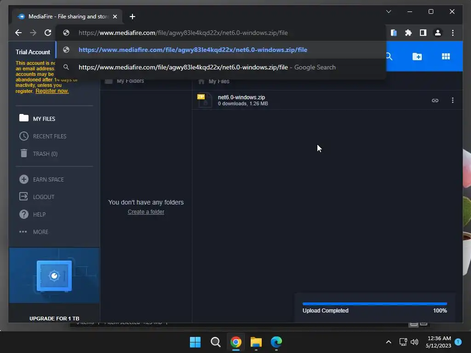Viewport: 471px width, 353px height.
Task: Open MediaFire search magnifier icon
Action: point(389,57)
